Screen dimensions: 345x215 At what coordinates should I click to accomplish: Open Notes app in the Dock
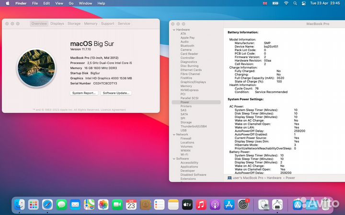[173, 204]
